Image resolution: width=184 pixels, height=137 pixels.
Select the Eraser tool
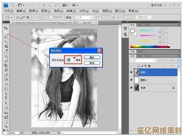pyautogui.click(x=6, y=75)
